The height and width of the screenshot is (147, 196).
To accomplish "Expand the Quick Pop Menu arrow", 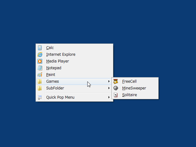I will point(109,97).
